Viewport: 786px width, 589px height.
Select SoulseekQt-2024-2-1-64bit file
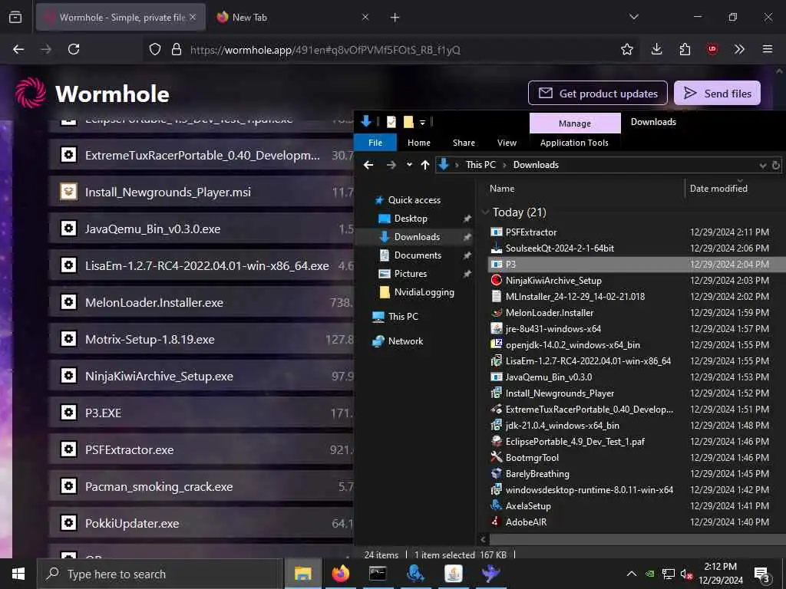(560, 248)
